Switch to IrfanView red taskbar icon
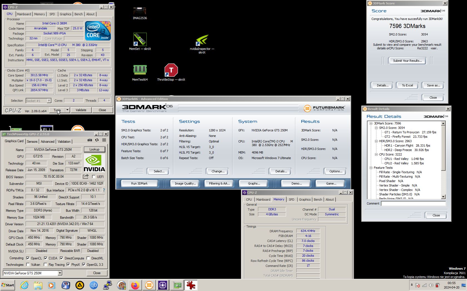The image size is (467, 291). tap(191, 285)
